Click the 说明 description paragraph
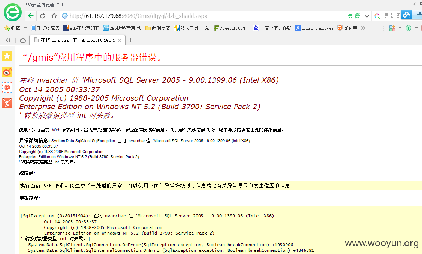The width and height of the screenshot is (422, 254). tap(152, 130)
